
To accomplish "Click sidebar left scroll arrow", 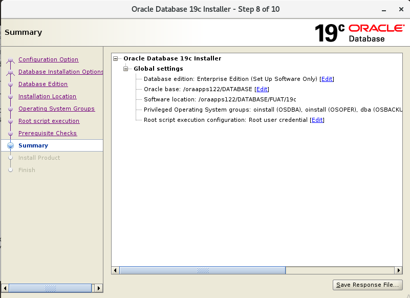I will pyautogui.click(x=5, y=288).
